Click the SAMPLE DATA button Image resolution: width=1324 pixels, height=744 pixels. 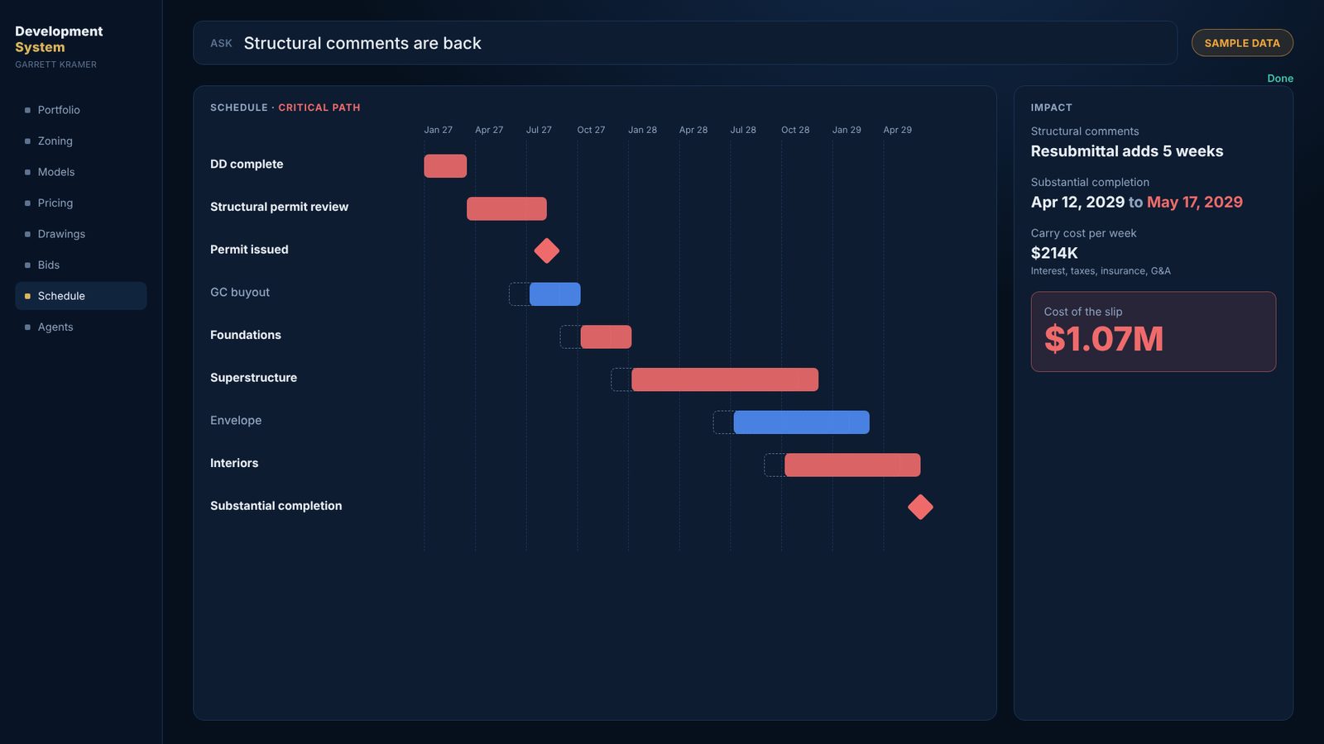(1242, 43)
